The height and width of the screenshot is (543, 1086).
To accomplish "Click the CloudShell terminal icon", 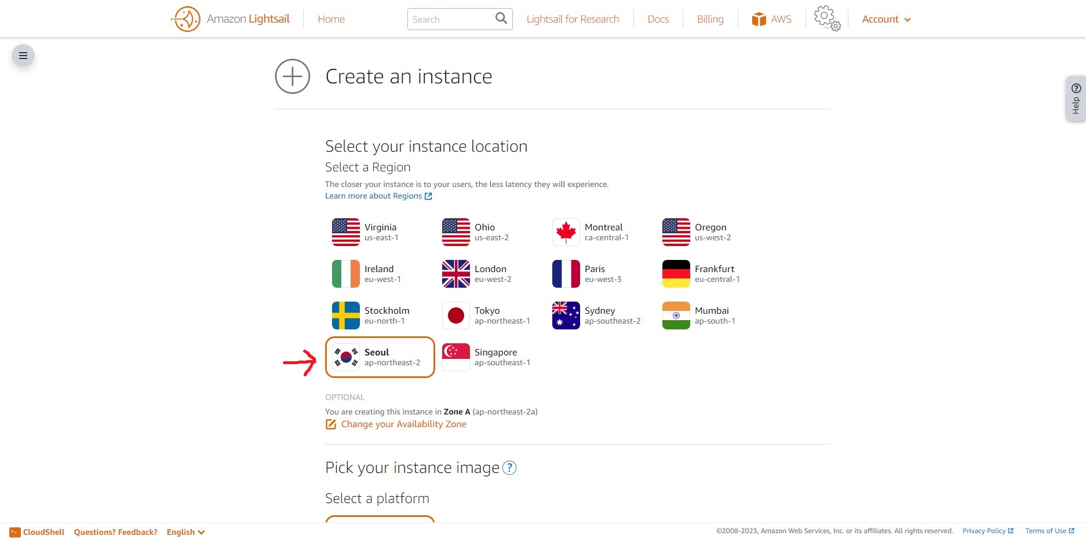I will coord(15,532).
